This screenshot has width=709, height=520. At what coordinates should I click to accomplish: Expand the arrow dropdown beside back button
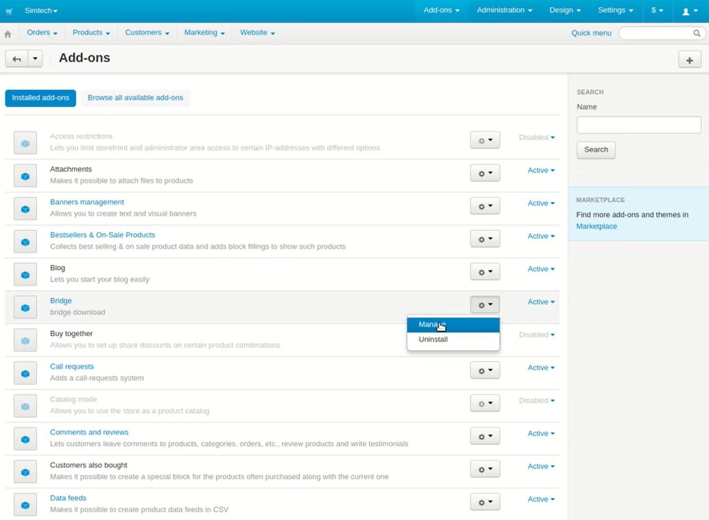coord(35,59)
